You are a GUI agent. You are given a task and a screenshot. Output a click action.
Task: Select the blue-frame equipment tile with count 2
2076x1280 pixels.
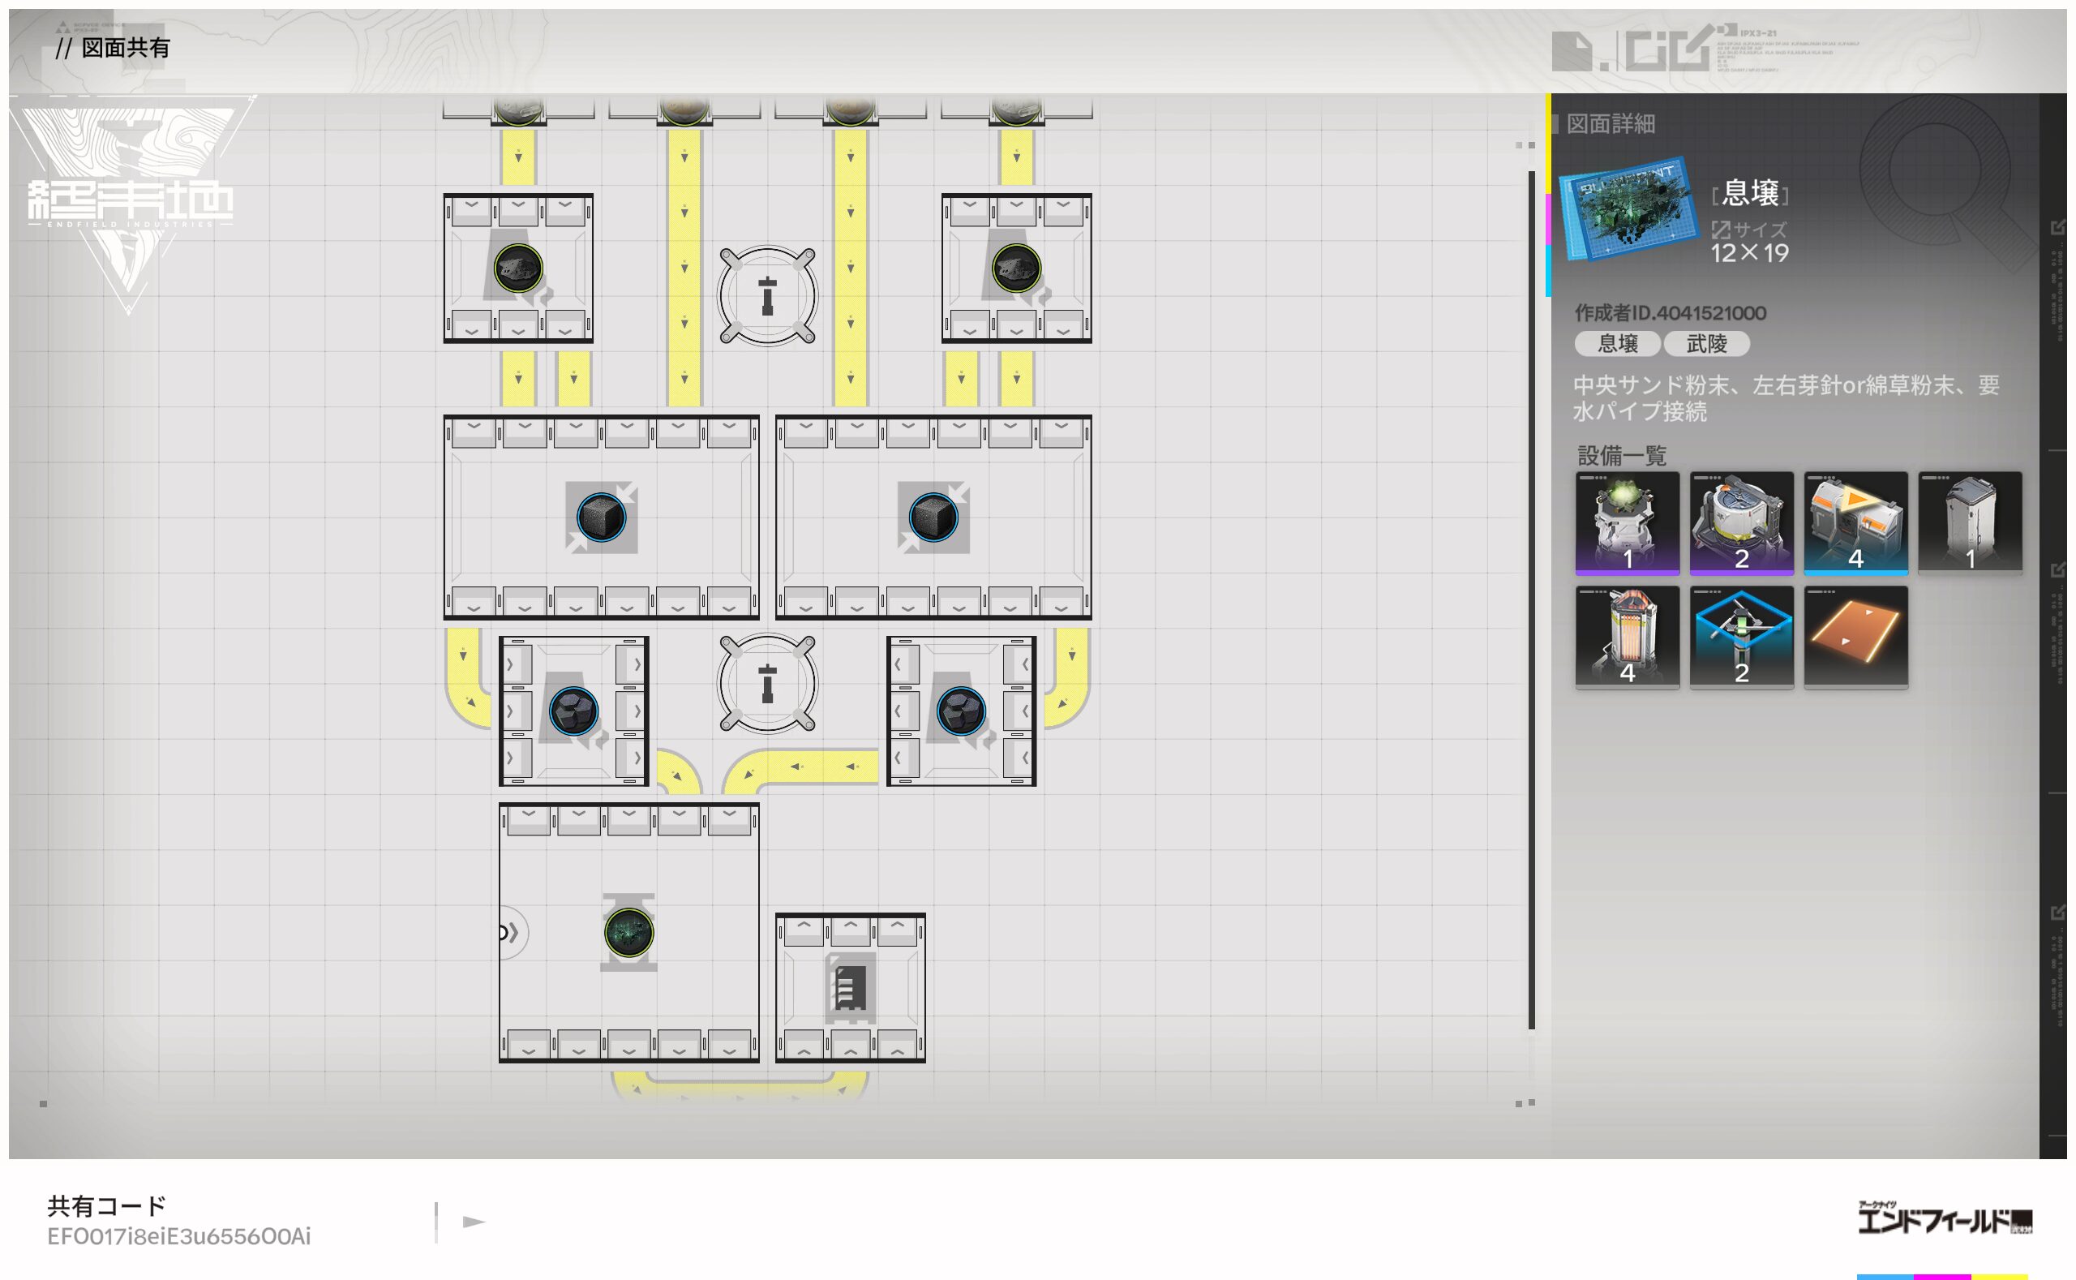click(1741, 637)
